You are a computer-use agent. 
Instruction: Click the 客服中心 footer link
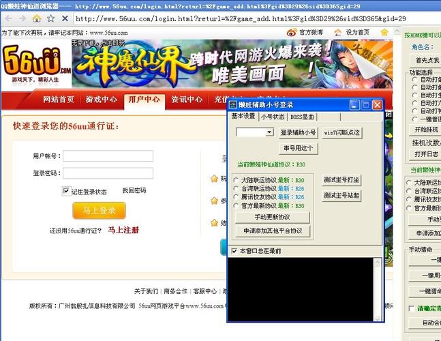205,291
